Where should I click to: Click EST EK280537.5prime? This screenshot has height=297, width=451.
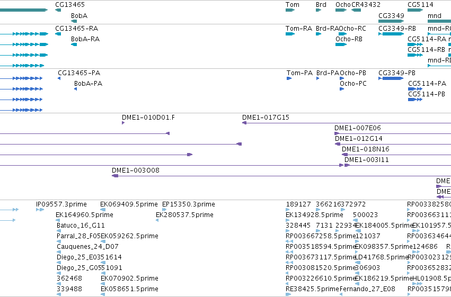pyautogui.click(x=157, y=220)
